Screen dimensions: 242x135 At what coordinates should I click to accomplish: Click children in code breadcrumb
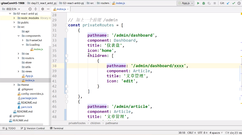click(x=95, y=123)
